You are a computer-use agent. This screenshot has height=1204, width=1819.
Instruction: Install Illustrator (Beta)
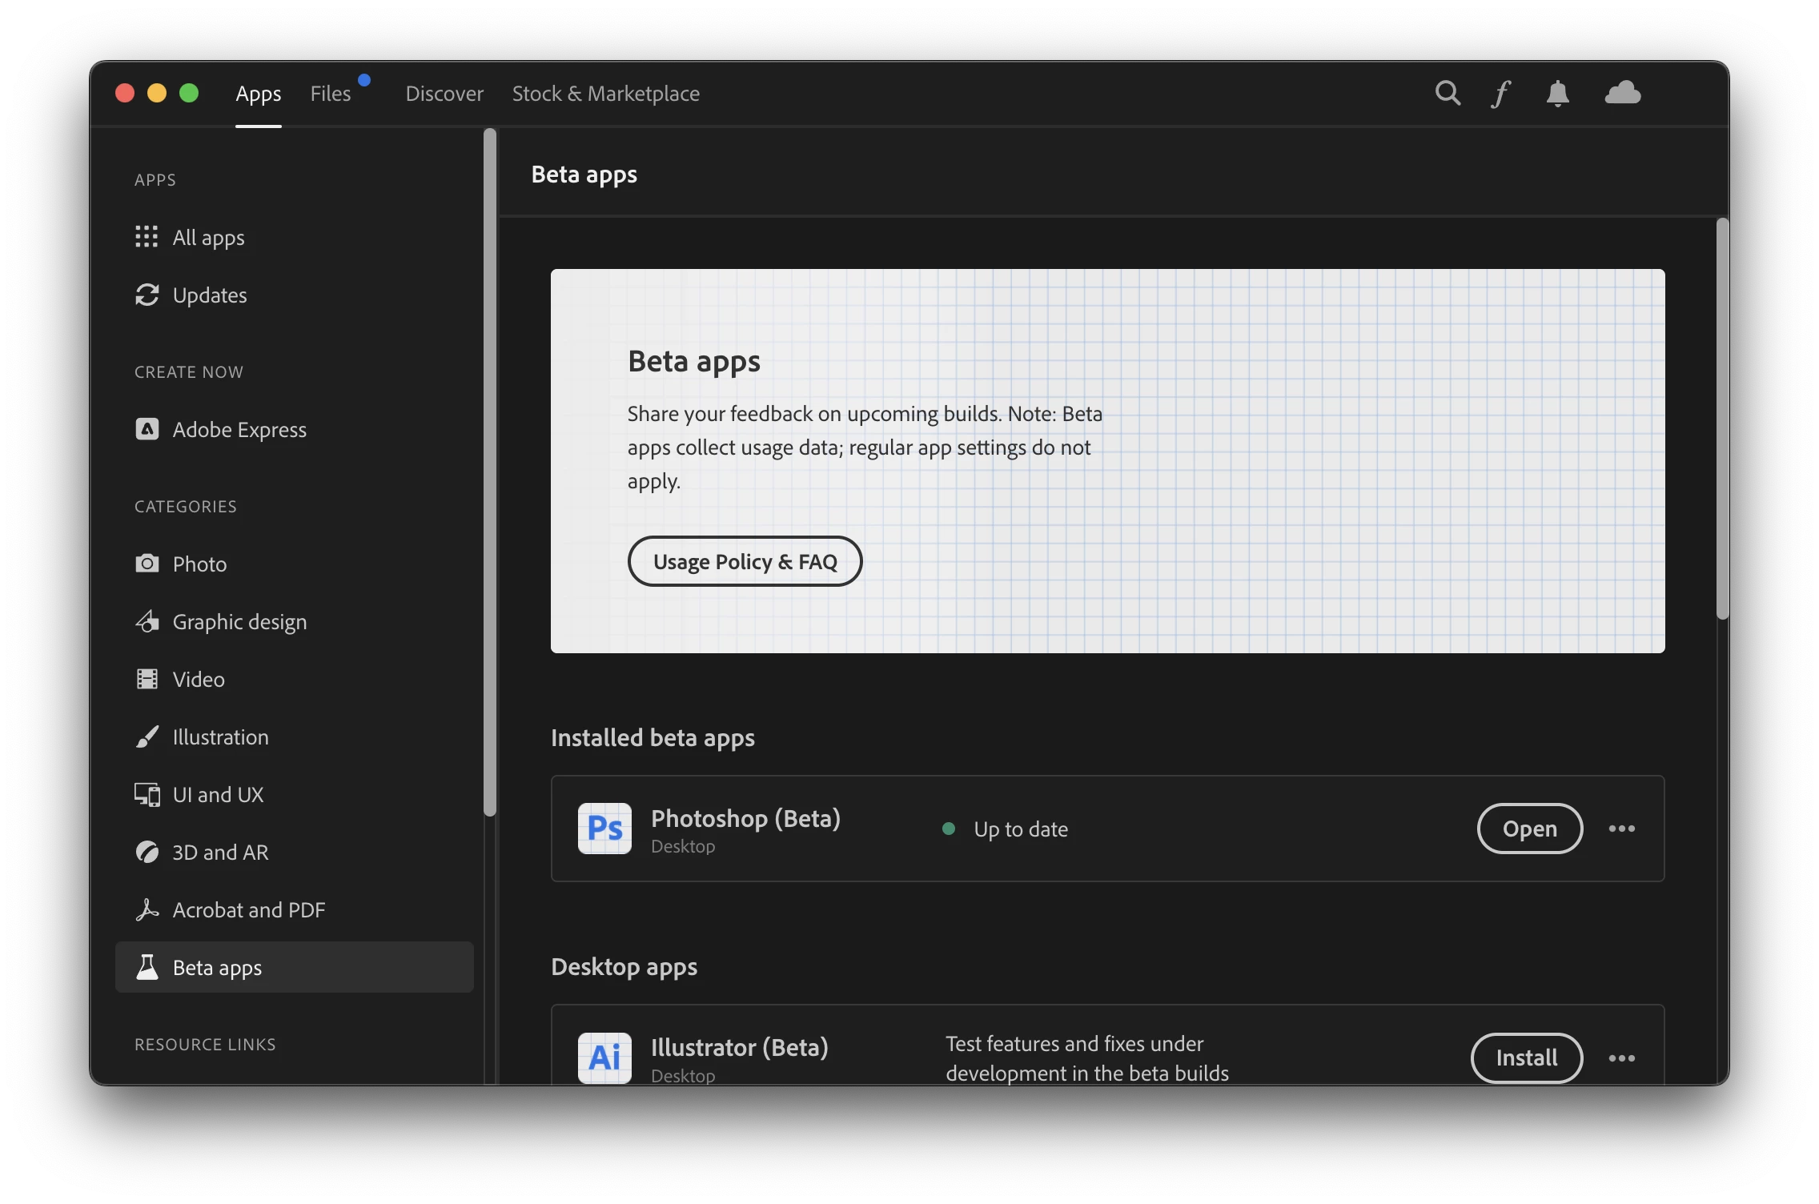[x=1526, y=1058]
